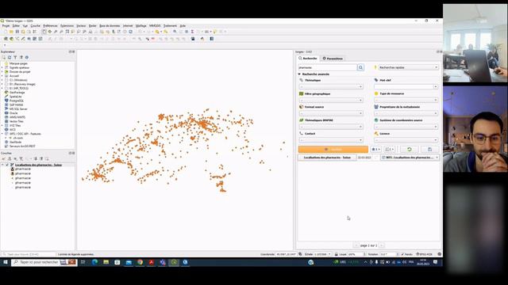The height and width of the screenshot is (285, 508).
Task: Open Chrome from the Windows taskbar
Action: [140, 262]
